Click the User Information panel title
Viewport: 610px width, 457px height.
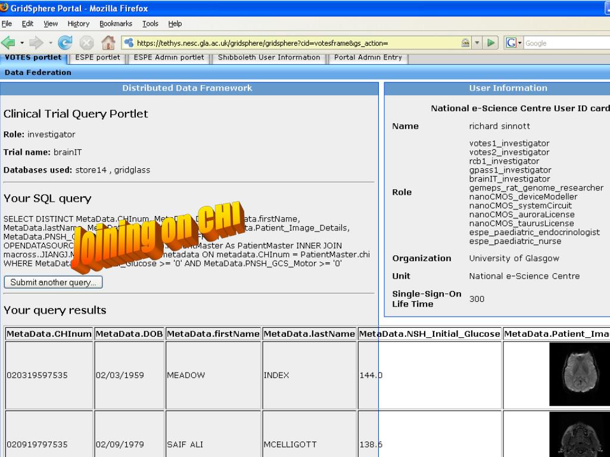pos(508,88)
